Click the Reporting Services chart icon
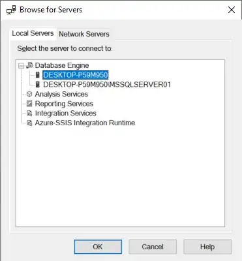Image resolution: width=242 pixels, height=261 pixels. click(x=29, y=104)
